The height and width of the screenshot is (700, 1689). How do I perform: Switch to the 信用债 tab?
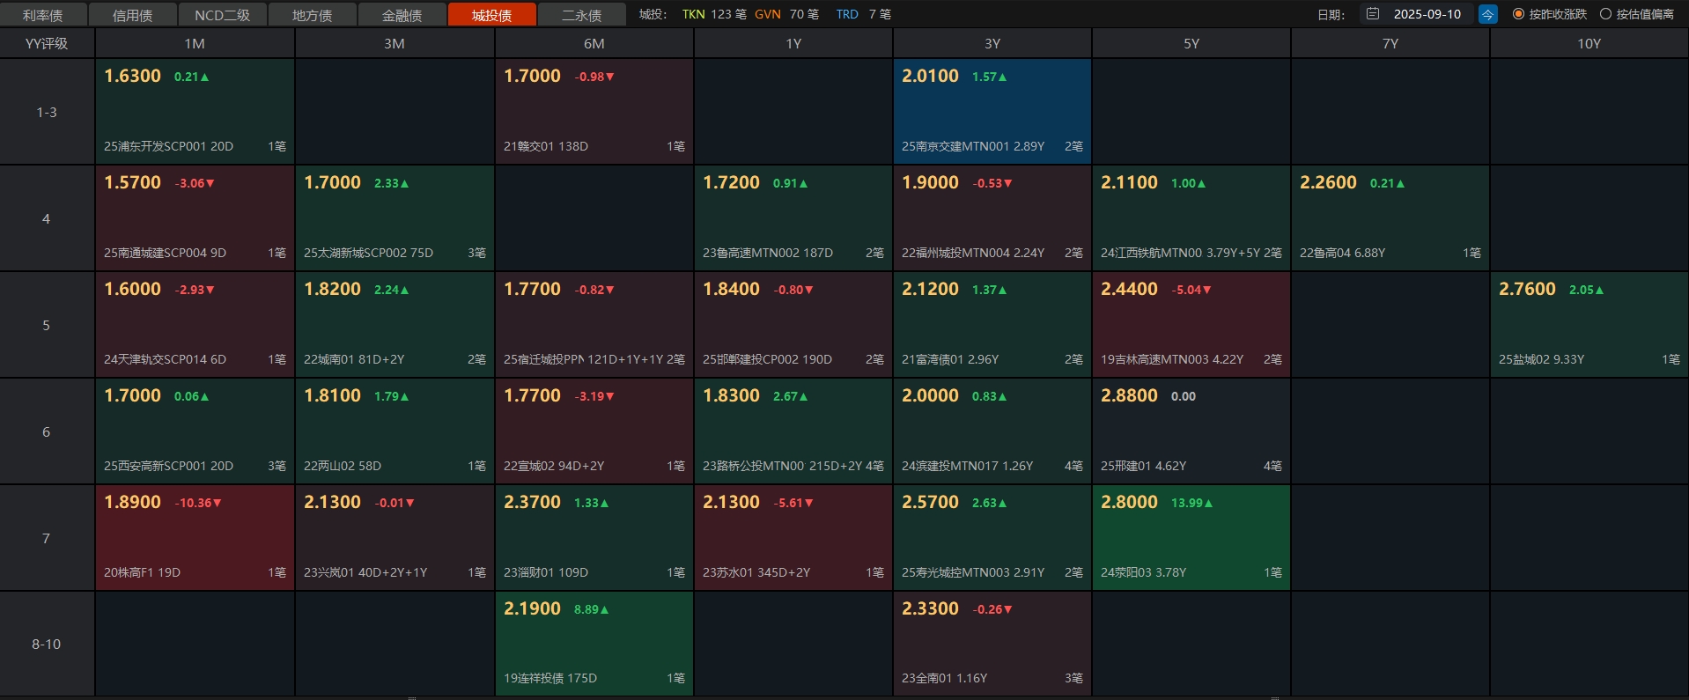click(133, 15)
